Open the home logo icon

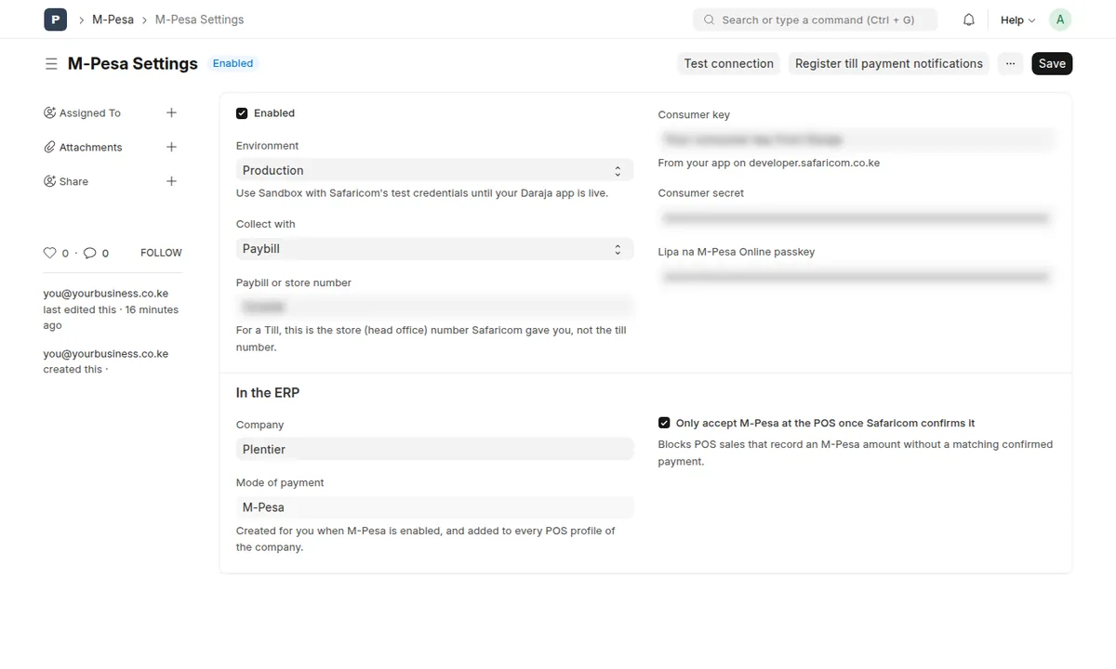55,20
